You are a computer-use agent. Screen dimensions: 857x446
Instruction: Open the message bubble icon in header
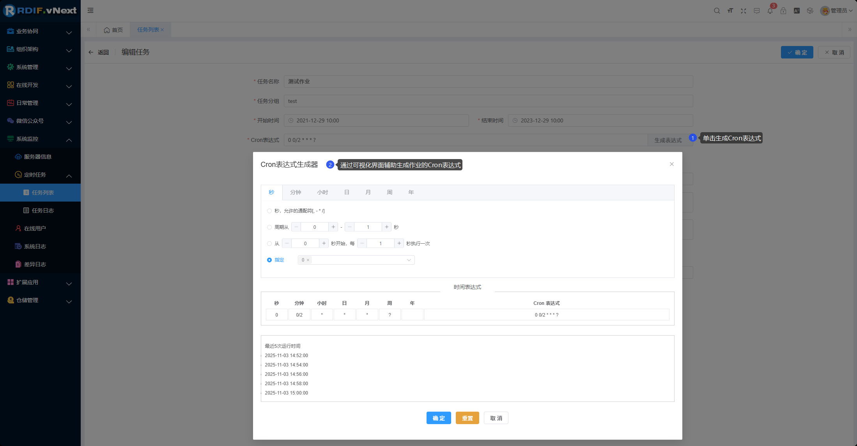pos(757,11)
